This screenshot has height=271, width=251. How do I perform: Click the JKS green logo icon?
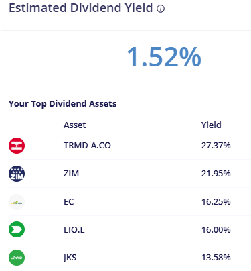point(17,258)
